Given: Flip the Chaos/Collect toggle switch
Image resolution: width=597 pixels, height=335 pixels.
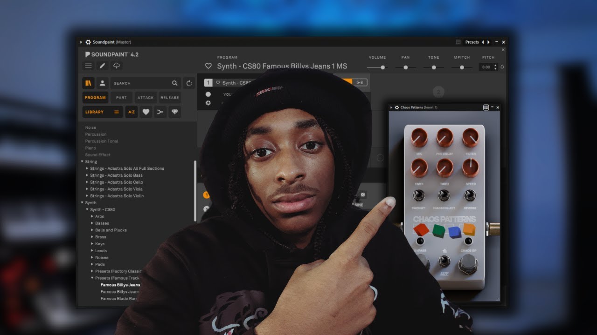Looking at the screenshot, I should tap(444, 195).
